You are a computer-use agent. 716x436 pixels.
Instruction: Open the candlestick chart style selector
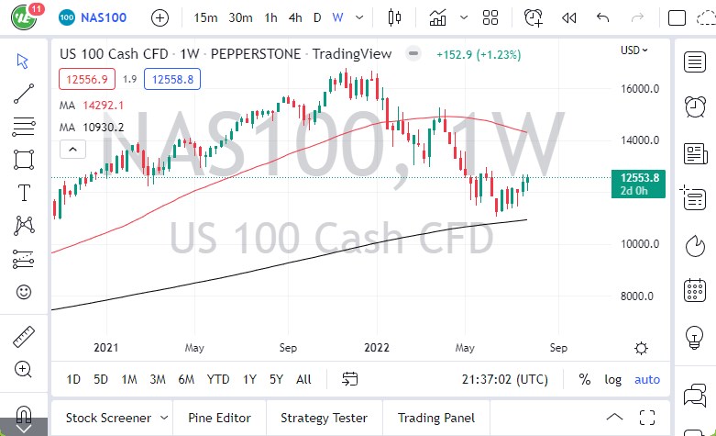point(395,17)
